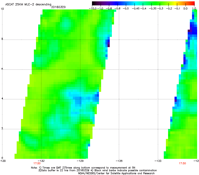Click the latitude label 0
The width and height of the screenshot is (199, 175).
click(2, 158)
